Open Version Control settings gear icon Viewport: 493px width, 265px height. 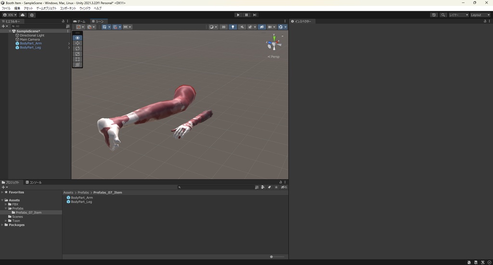tap(32, 15)
